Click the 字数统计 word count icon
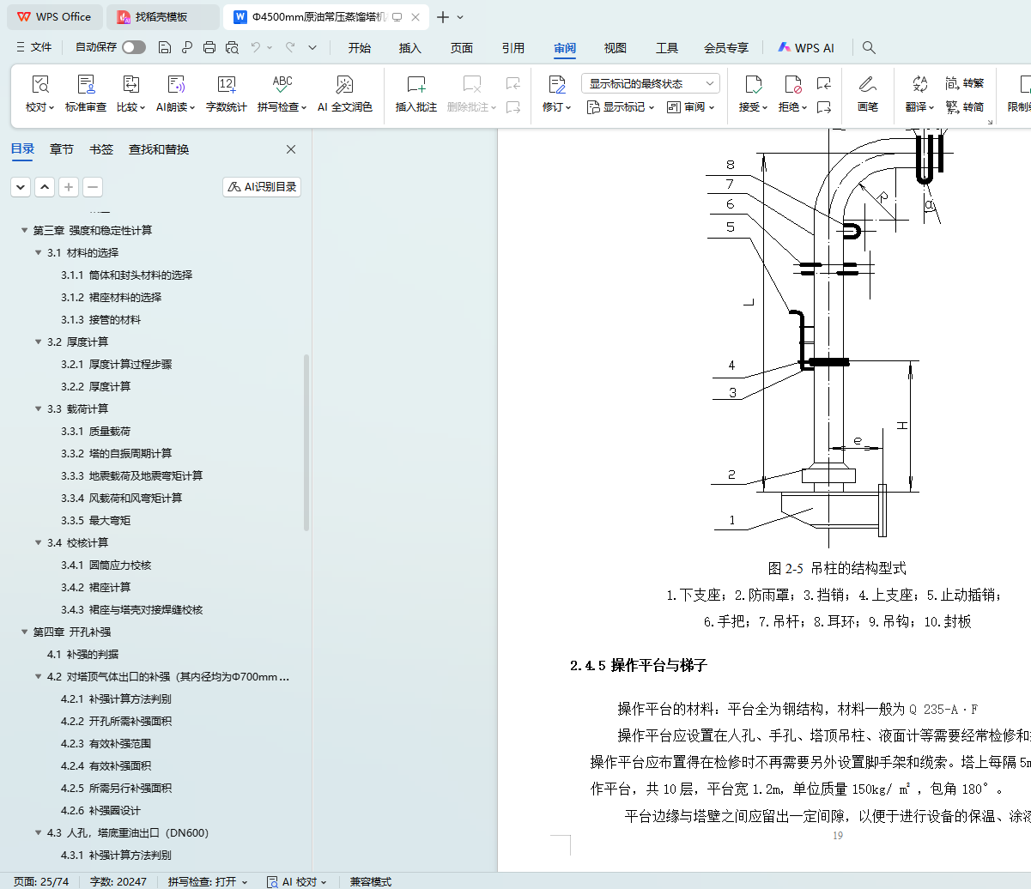This screenshot has height=889, width=1031. click(x=226, y=85)
